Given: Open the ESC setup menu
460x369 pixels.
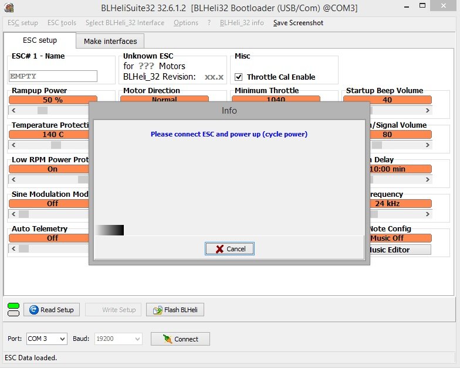Looking at the screenshot, I should pyautogui.click(x=22, y=23).
